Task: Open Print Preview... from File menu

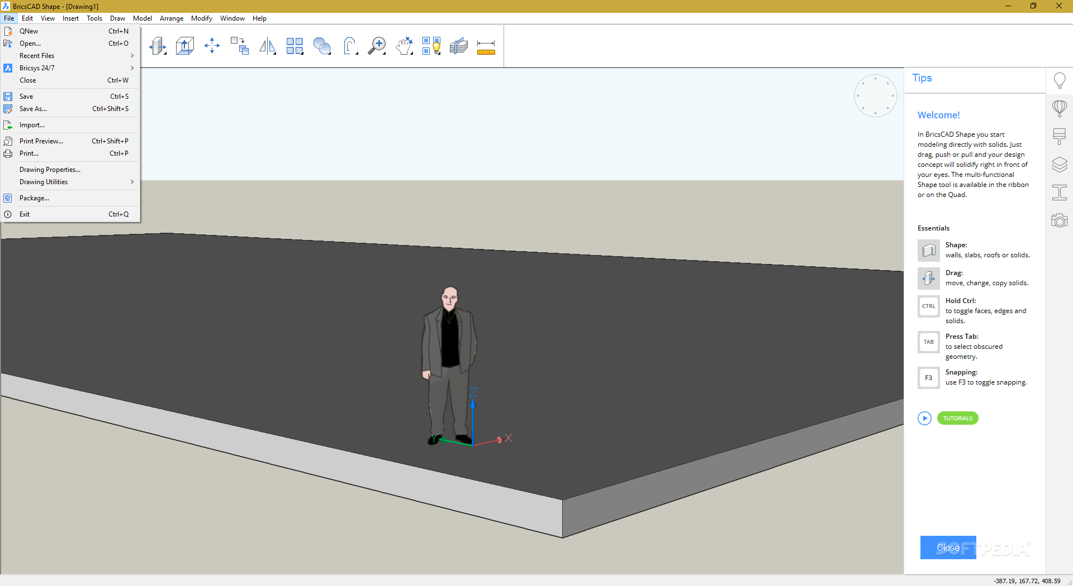Action: [70, 141]
